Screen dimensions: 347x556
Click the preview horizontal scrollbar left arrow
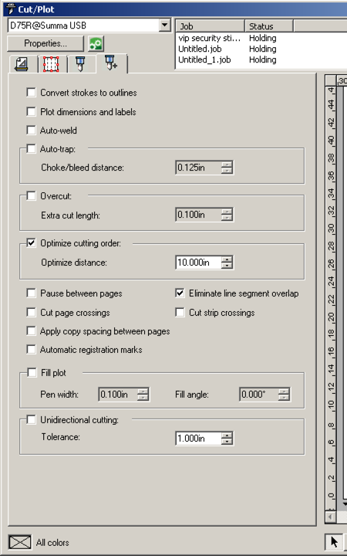(330, 517)
